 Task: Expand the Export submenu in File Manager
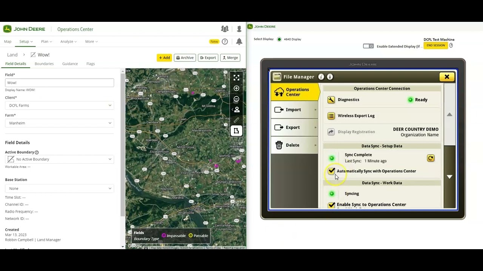(x=295, y=128)
